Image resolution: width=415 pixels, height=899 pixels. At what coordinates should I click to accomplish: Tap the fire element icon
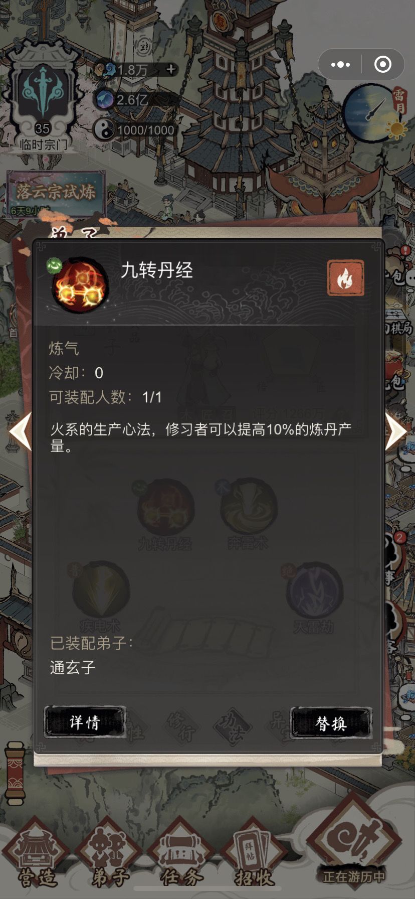pyautogui.click(x=345, y=278)
